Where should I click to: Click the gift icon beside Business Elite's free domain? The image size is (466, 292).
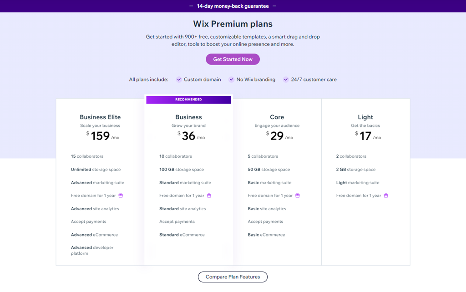[120, 195]
